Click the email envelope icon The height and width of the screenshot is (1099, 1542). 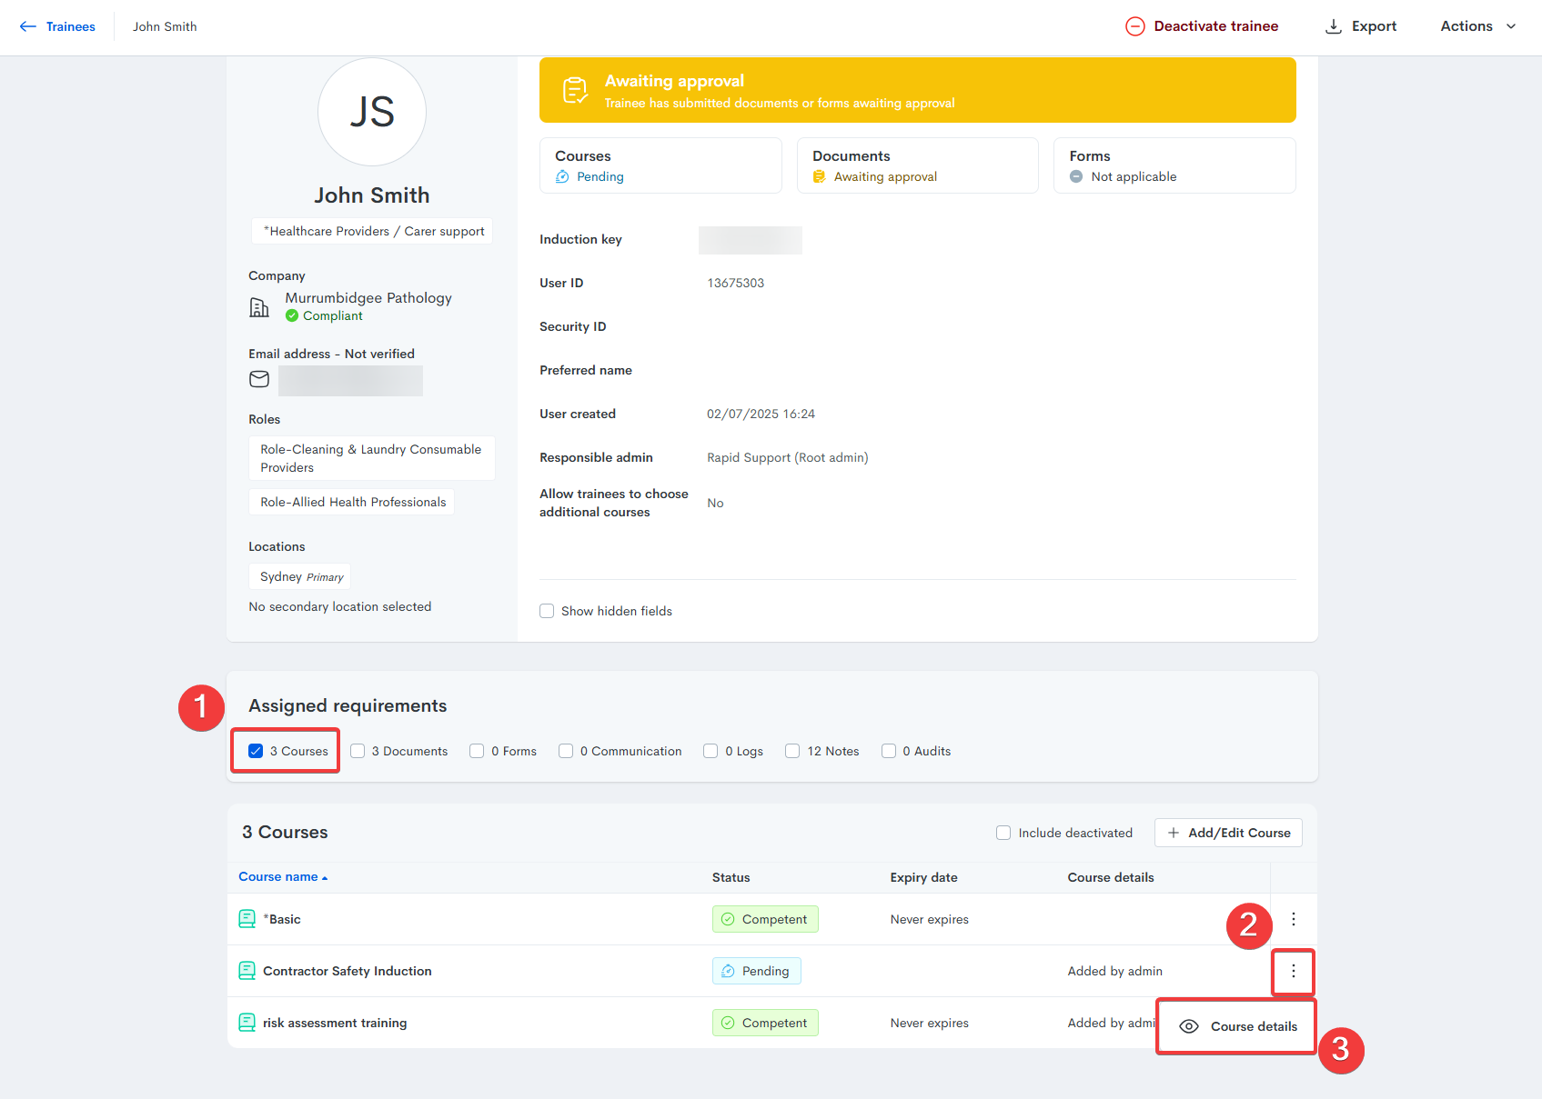259,379
